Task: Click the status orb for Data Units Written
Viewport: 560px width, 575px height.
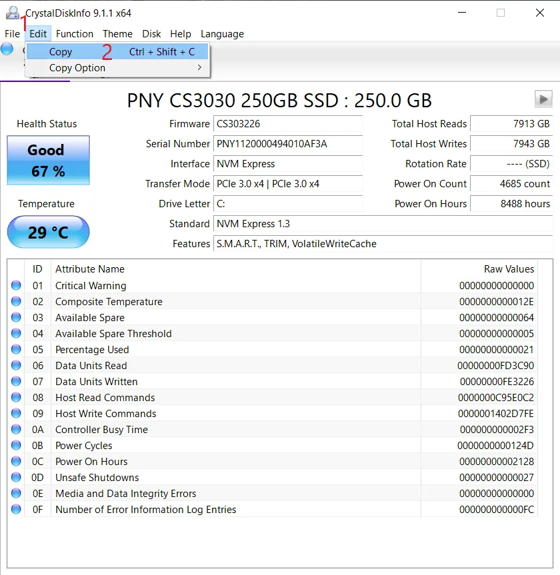Action: 16,382
